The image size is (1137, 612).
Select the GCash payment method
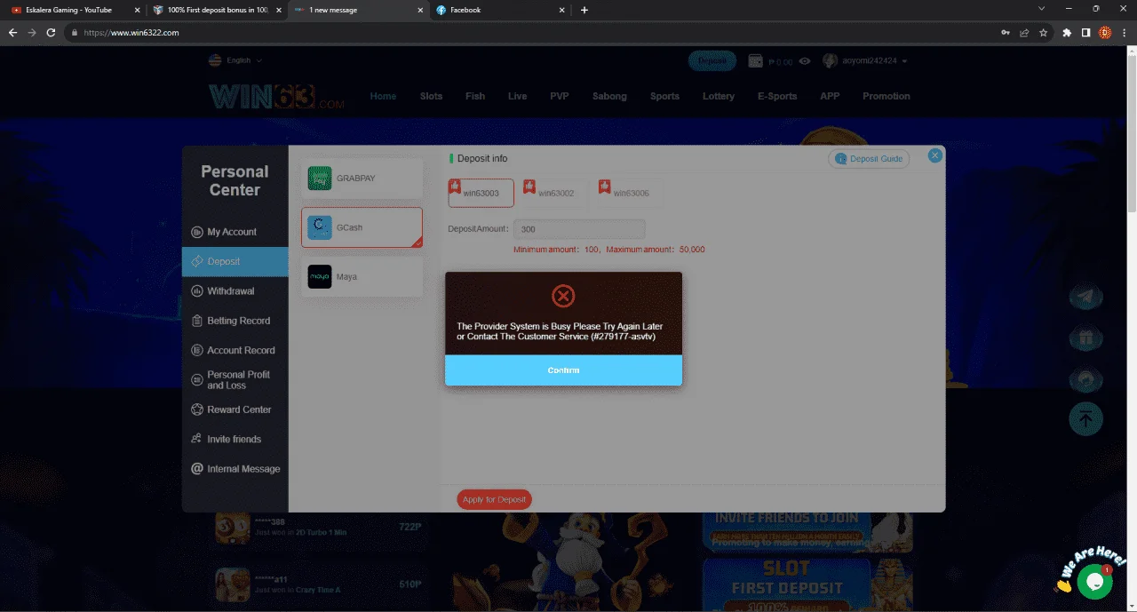pos(362,227)
